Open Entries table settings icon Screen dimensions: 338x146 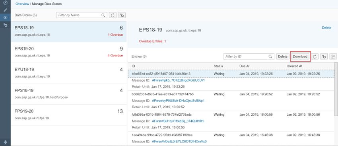coord(324,56)
